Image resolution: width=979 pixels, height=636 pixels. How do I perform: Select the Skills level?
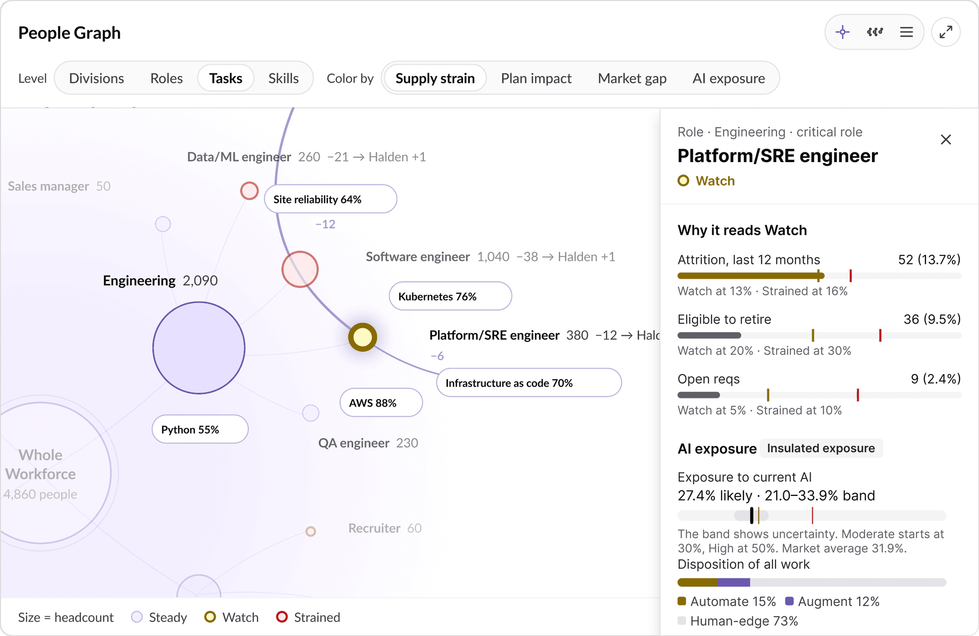(284, 78)
